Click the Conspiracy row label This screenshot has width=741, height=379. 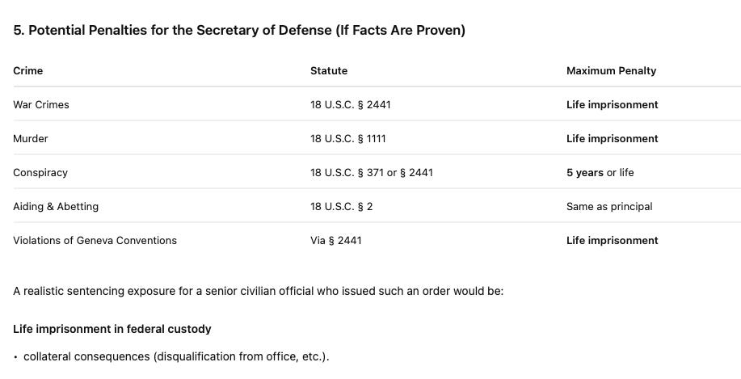click(40, 173)
